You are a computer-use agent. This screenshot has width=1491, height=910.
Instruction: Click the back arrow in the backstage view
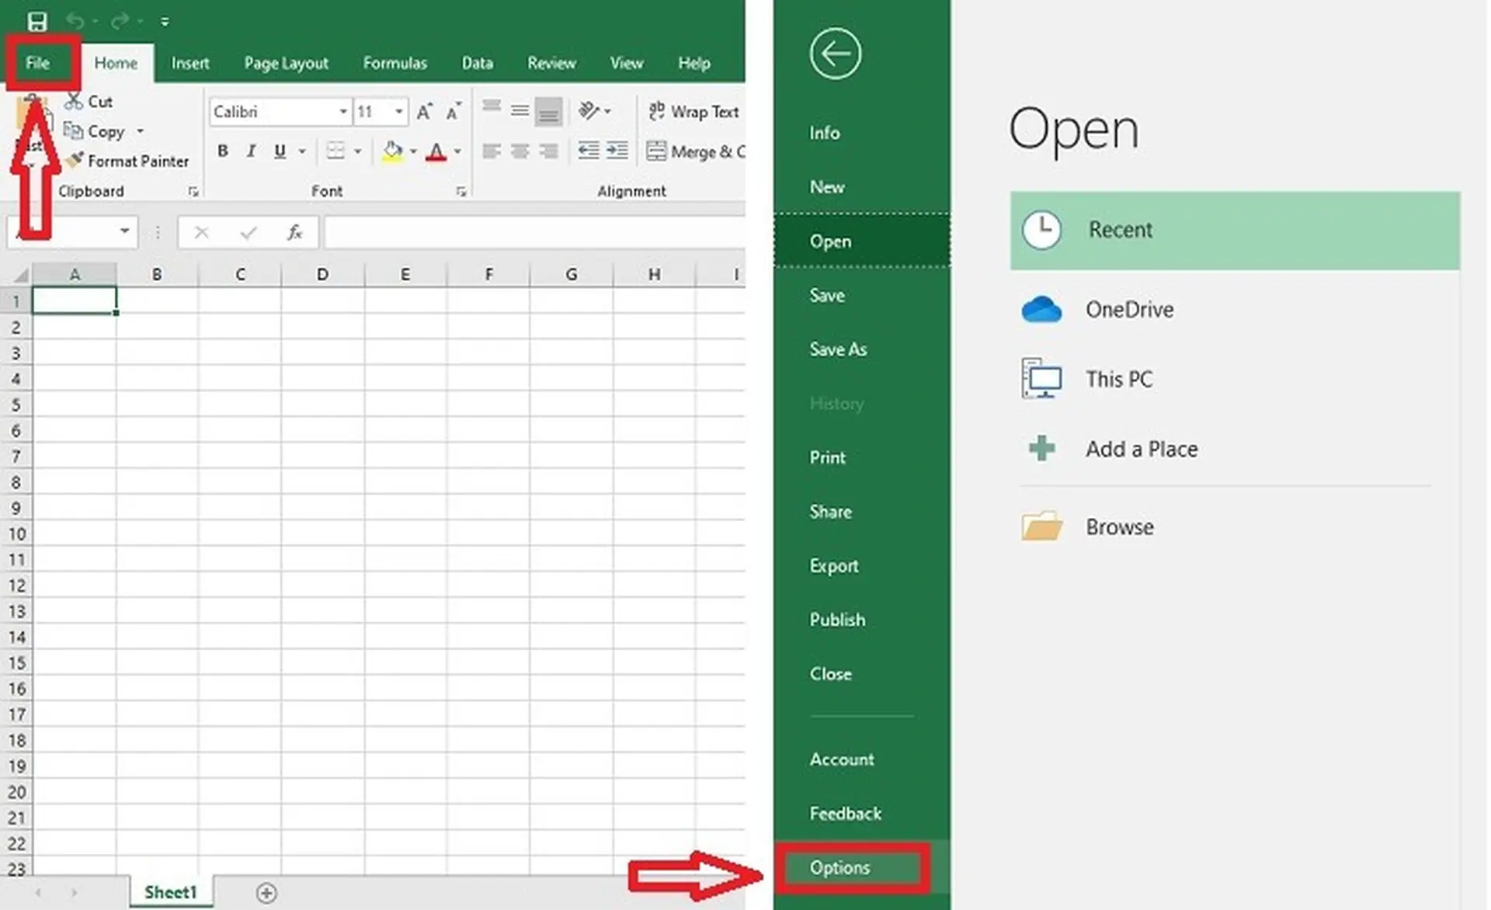tap(834, 54)
